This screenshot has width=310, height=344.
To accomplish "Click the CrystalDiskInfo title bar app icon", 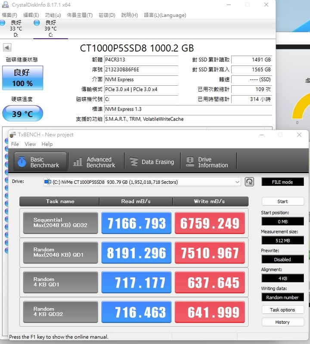I will pos(5,4).
